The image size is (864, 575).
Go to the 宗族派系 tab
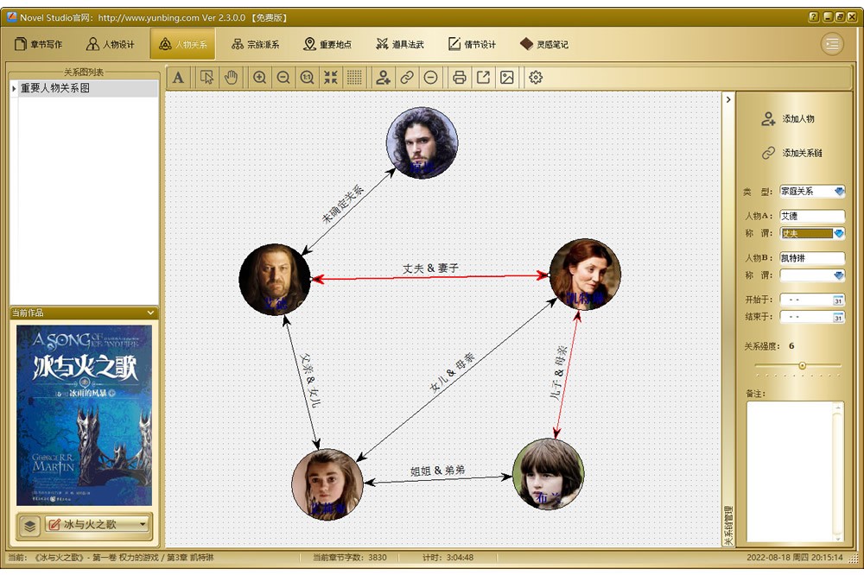pos(255,44)
